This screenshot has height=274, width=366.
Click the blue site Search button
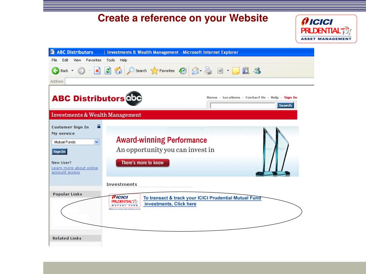pos(285,105)
